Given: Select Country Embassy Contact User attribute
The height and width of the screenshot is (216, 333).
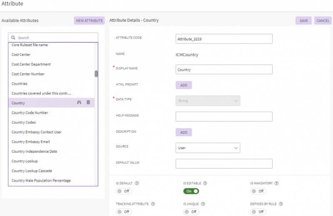Looking at the screenshot, I should tap(51, 132).
